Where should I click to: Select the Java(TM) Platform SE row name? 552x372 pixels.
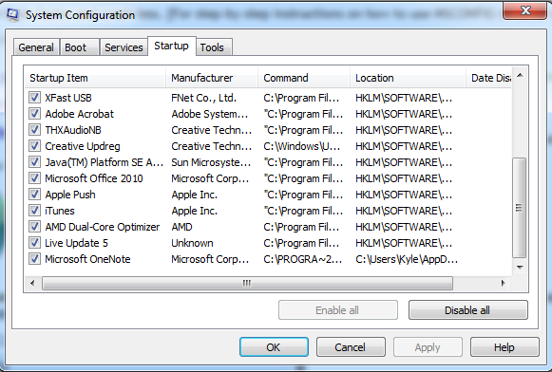(105, 162)
